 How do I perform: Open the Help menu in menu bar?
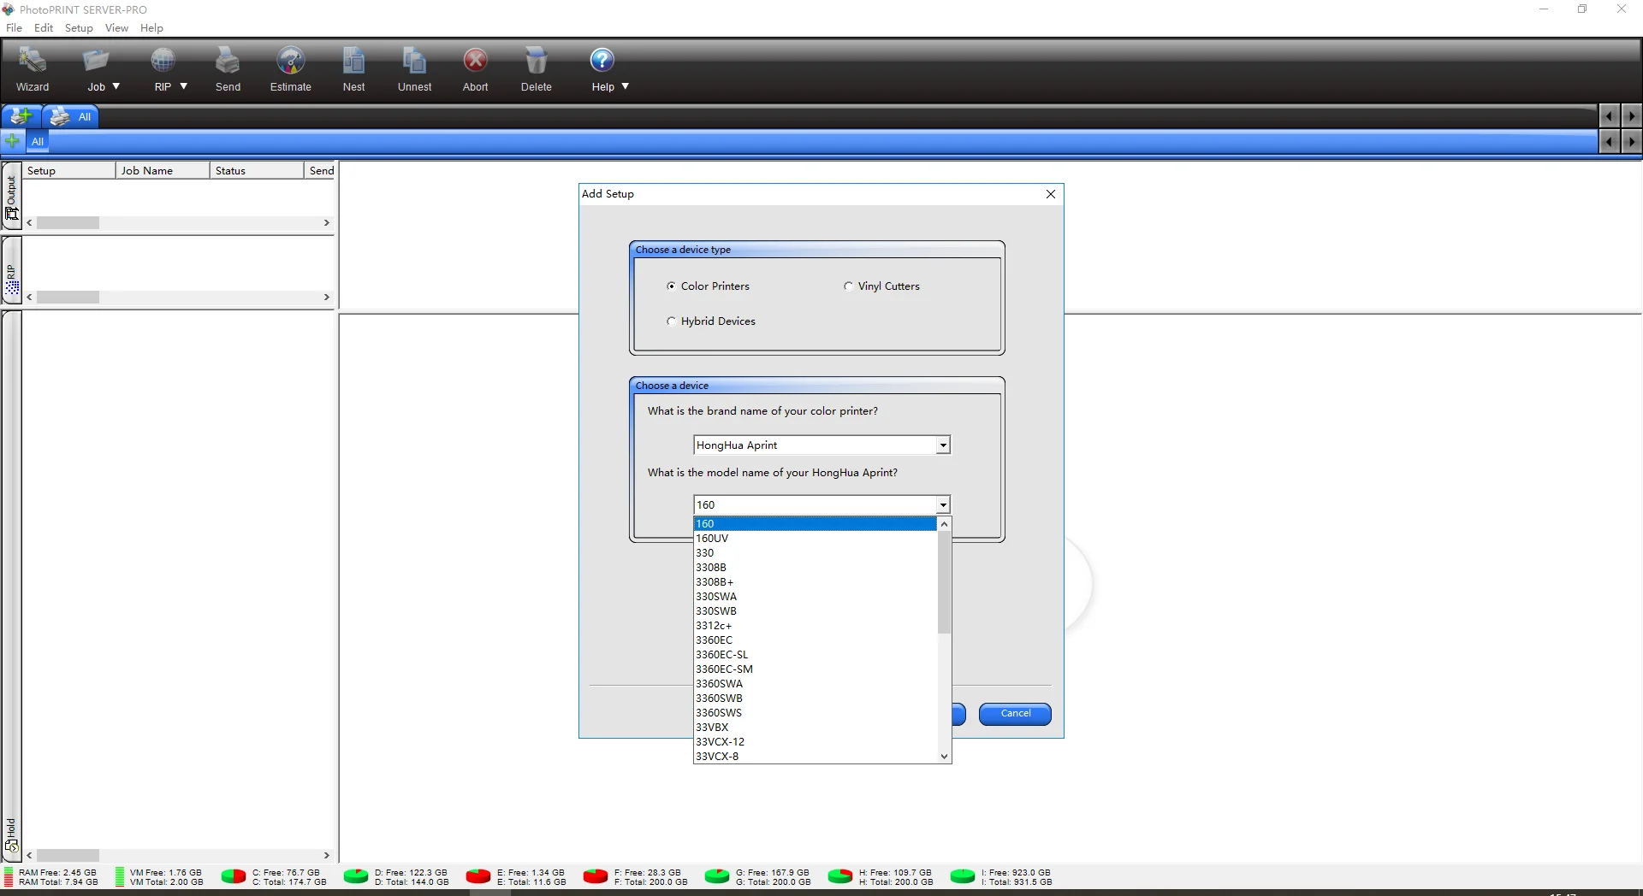point(151,27)
